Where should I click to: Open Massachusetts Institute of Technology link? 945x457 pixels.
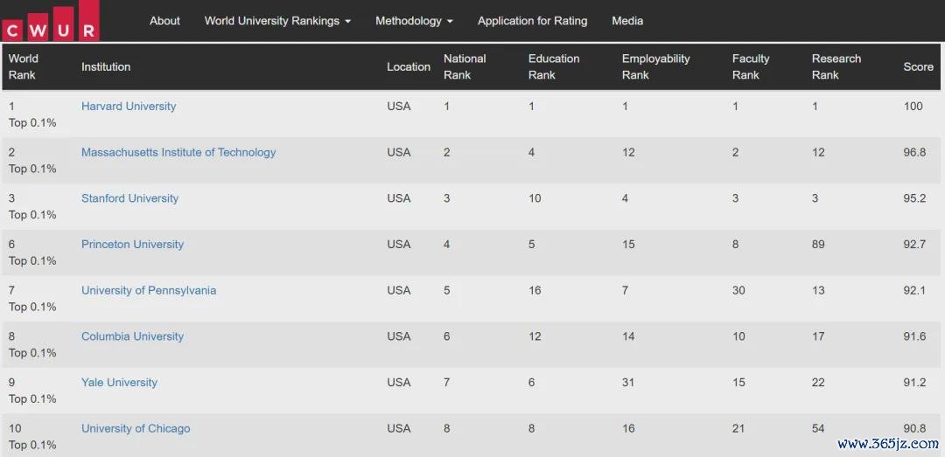pos(178,152)
